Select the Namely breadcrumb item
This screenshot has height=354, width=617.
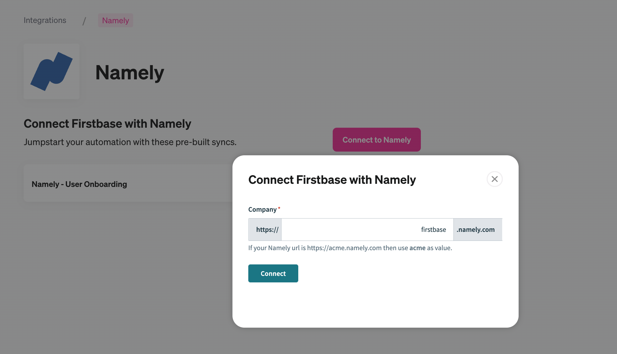[x=115, y=20]
